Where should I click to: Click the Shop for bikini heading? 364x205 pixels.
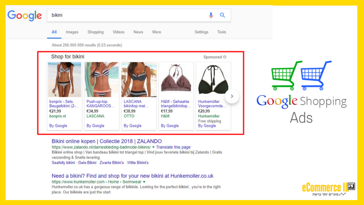tap(67, 56)
